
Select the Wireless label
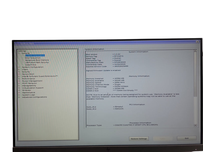pyautogui.click(x=26, y=90)
